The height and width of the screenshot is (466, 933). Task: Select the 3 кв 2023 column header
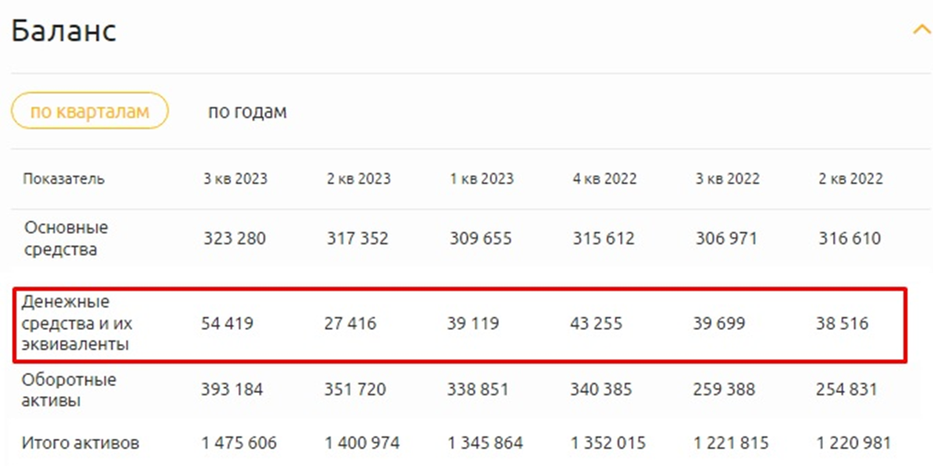236,178
